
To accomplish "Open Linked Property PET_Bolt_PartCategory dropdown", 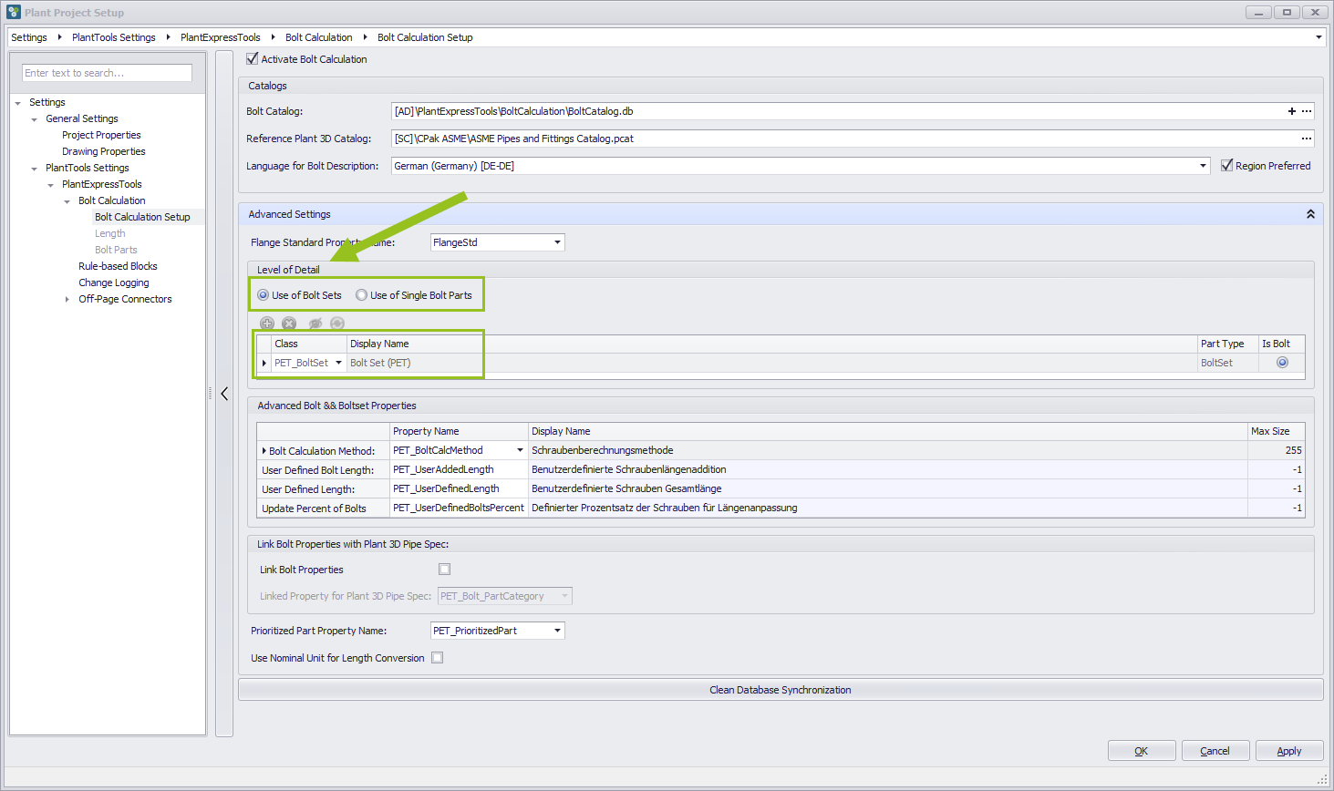I will (x=564, y=596).
